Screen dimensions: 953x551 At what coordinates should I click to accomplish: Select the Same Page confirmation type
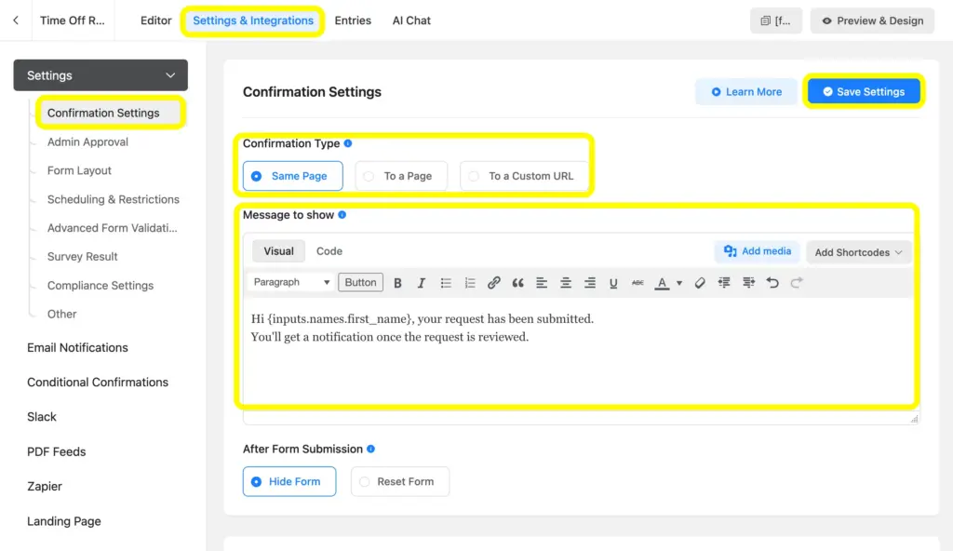pyautogui.click(x=293, y=176)
